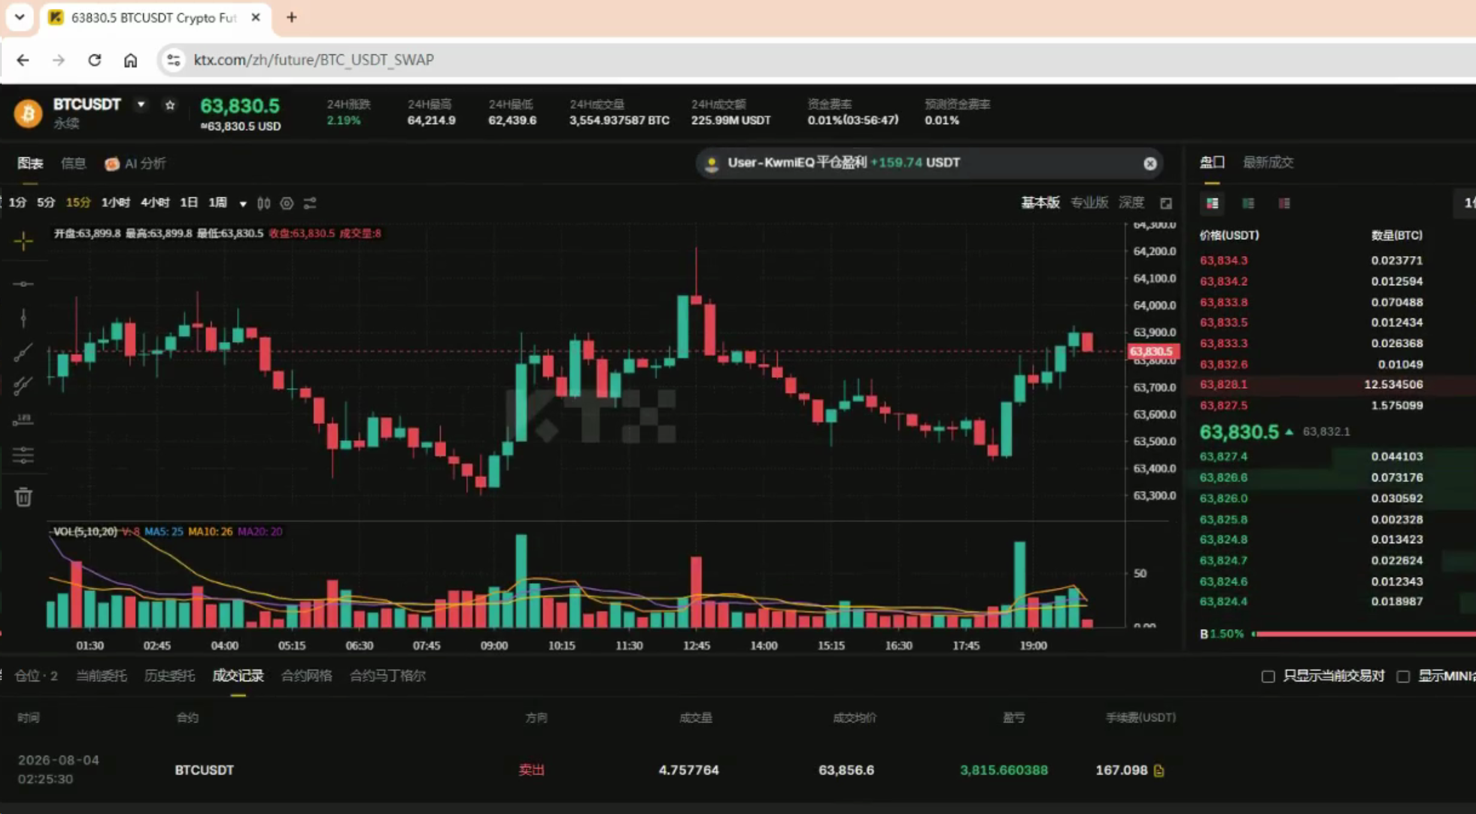Open the chart tab
1476x814 pixels.
point(30,163)
